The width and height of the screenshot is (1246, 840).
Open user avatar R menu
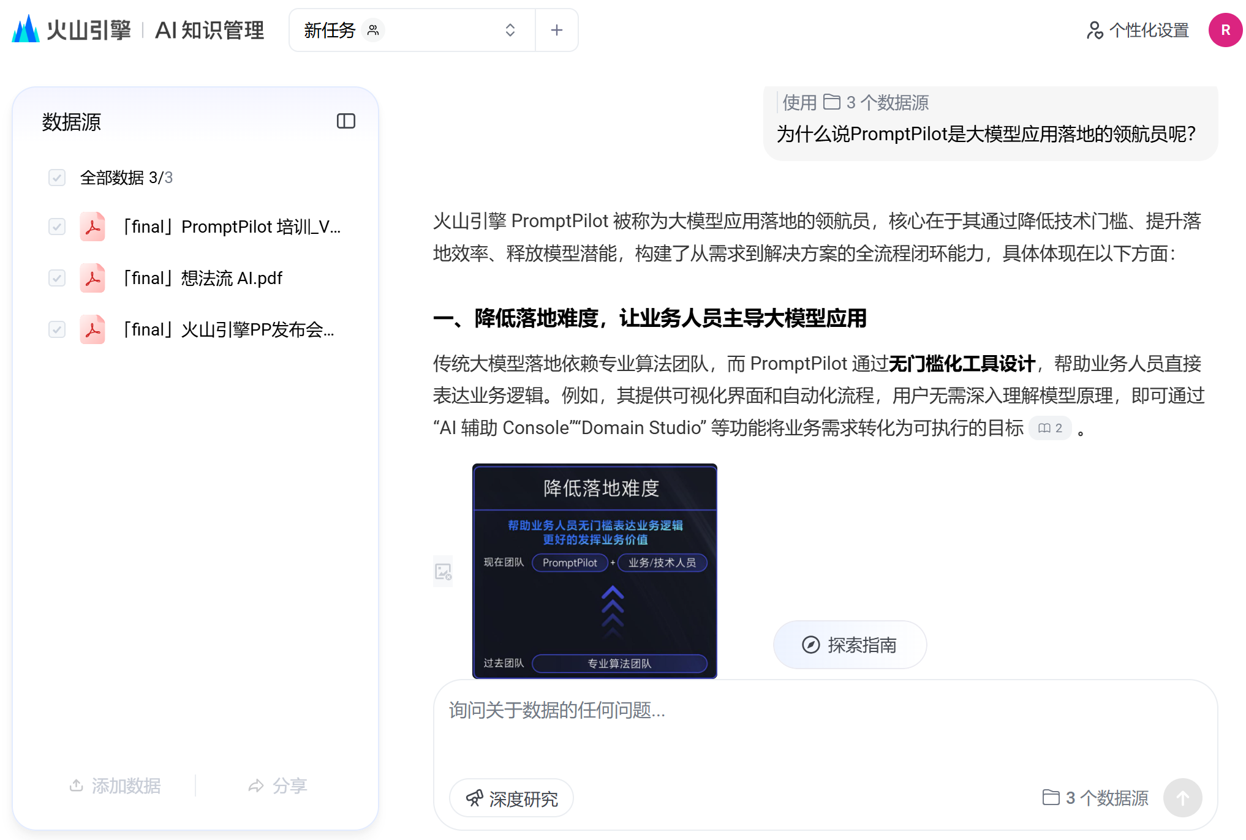[1225, 30]
